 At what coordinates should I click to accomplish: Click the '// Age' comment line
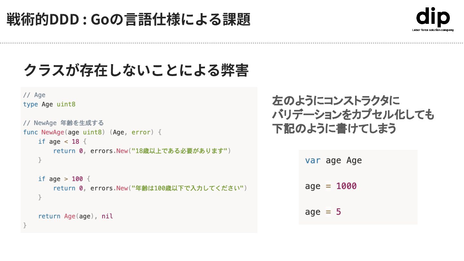coord(34,95)
